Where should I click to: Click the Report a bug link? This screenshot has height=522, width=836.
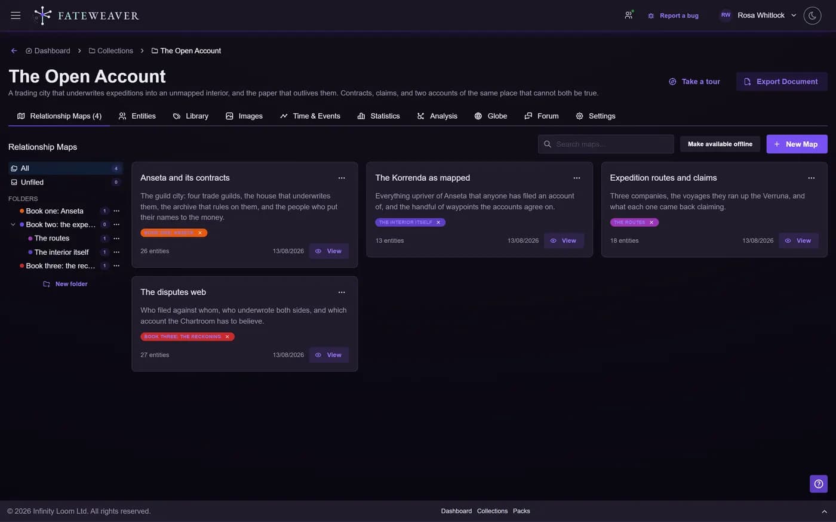673,16
